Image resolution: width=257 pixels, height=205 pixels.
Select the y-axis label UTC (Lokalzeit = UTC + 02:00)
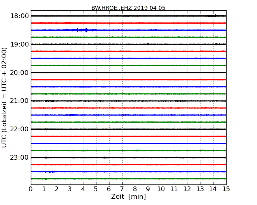tap(4, 97)
